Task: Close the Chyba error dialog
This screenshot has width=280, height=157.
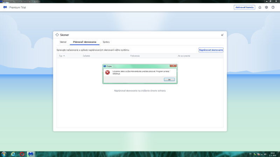Action: pos(173,66)
